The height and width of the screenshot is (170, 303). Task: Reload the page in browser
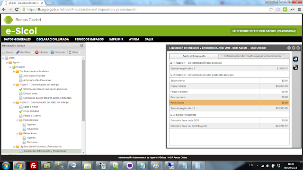pos(17,9)
